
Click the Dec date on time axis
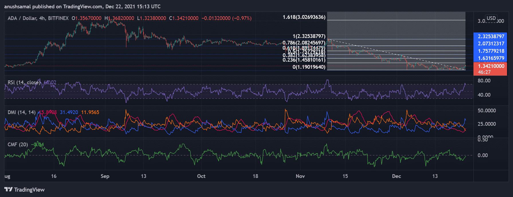396,176
